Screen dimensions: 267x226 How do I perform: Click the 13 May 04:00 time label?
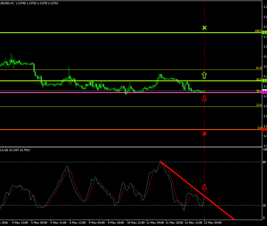[212, 223]
